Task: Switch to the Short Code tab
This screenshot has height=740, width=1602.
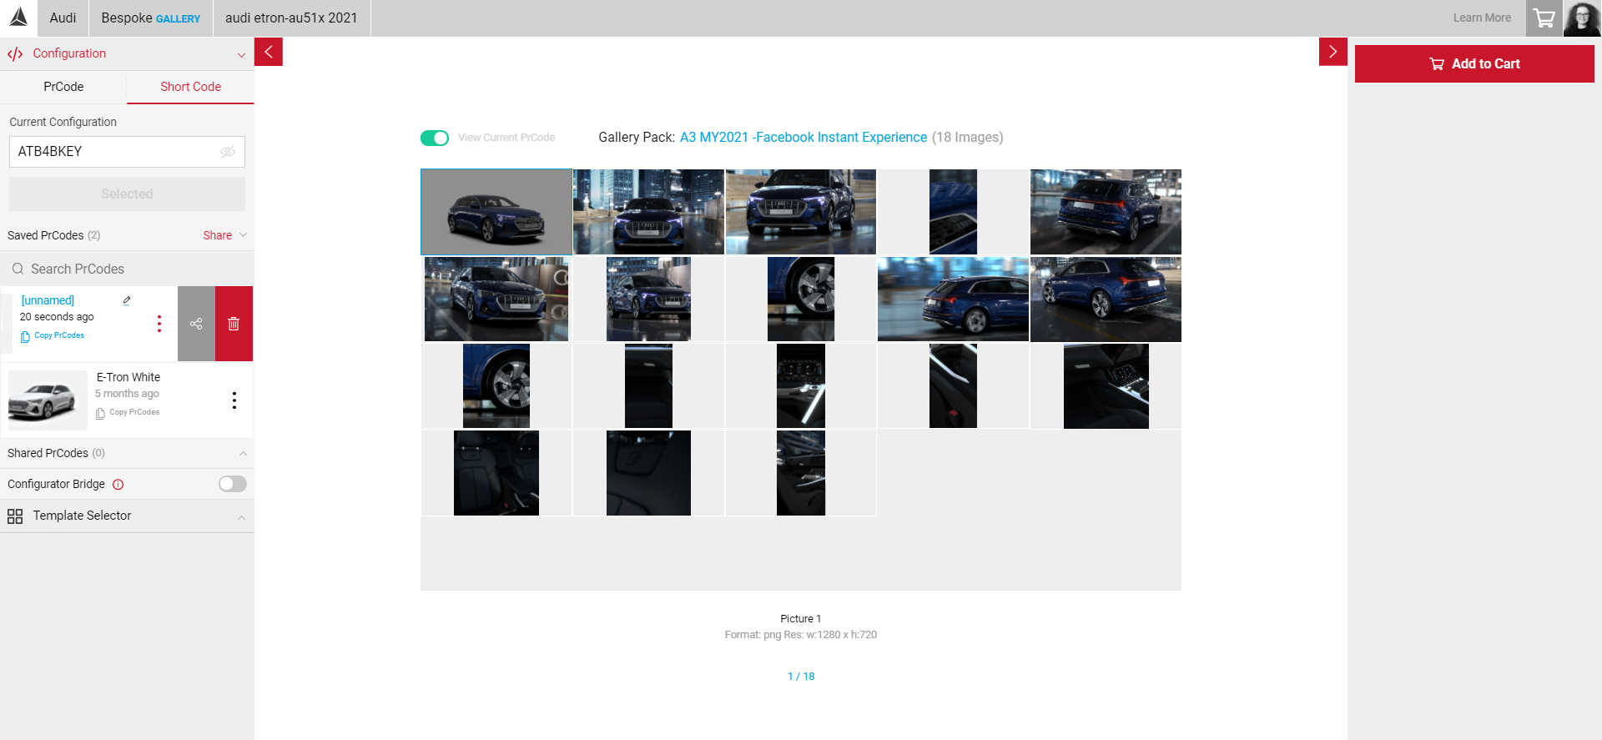Action: pos(190,87)
